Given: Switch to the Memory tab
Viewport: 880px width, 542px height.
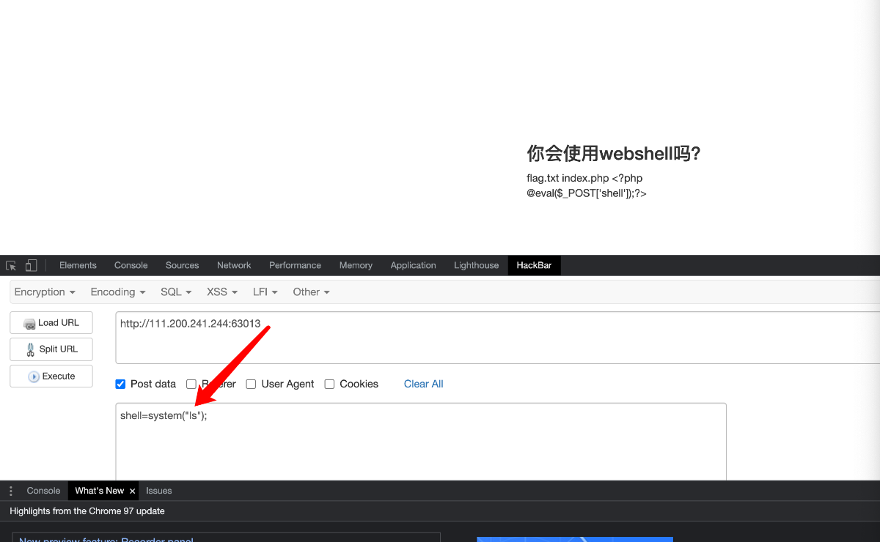Looking at the screenshot, I should coord(356,265).
